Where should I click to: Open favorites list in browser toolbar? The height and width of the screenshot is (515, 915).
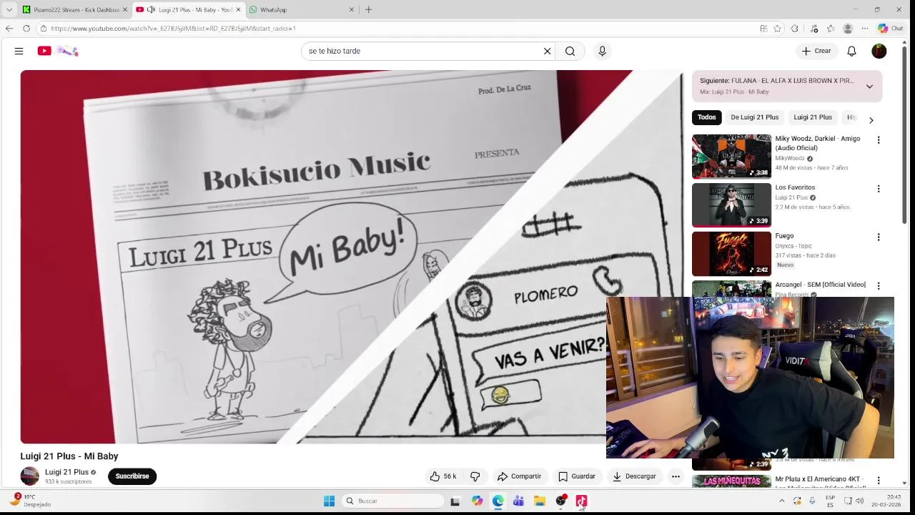830,29
